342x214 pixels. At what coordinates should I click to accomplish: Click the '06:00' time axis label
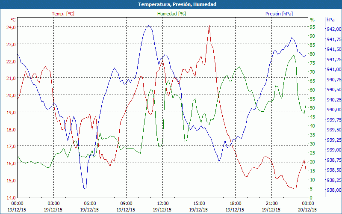(90, 204)
